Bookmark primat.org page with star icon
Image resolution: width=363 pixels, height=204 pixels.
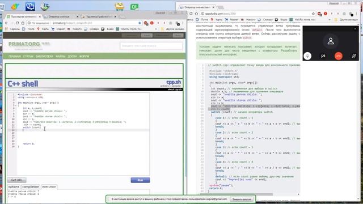click(140, 23)
